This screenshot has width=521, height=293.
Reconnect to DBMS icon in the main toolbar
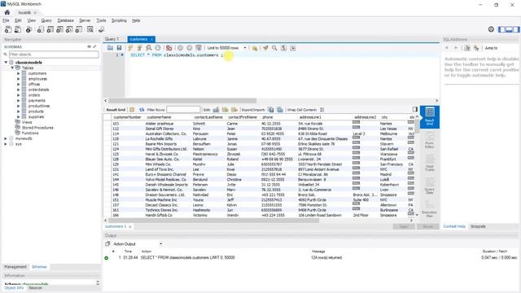click(x=101, y=29)
